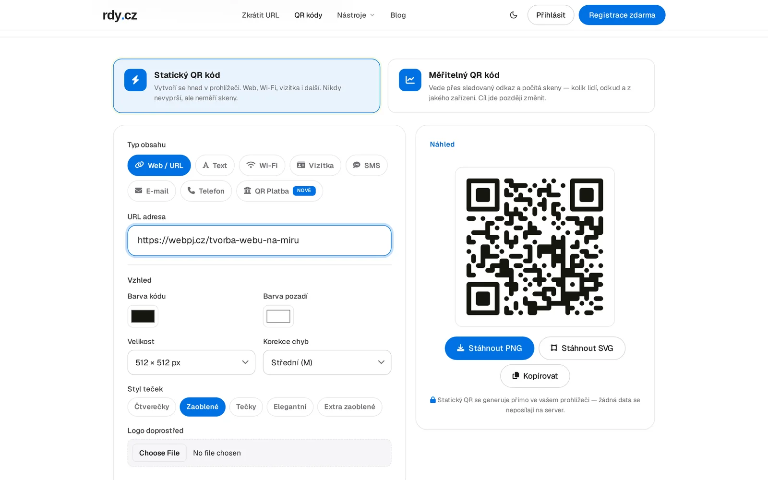The height and width of the screenshot is (480, 768).
Task: Open the Barva pozadí white color swatch
Action: 278,316
